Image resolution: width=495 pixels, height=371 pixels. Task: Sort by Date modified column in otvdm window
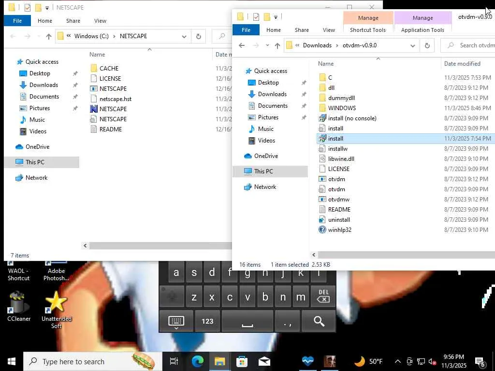462,64
